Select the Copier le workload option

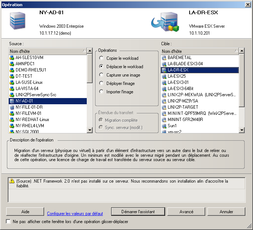pyautogui.click(x=119, y=58)
